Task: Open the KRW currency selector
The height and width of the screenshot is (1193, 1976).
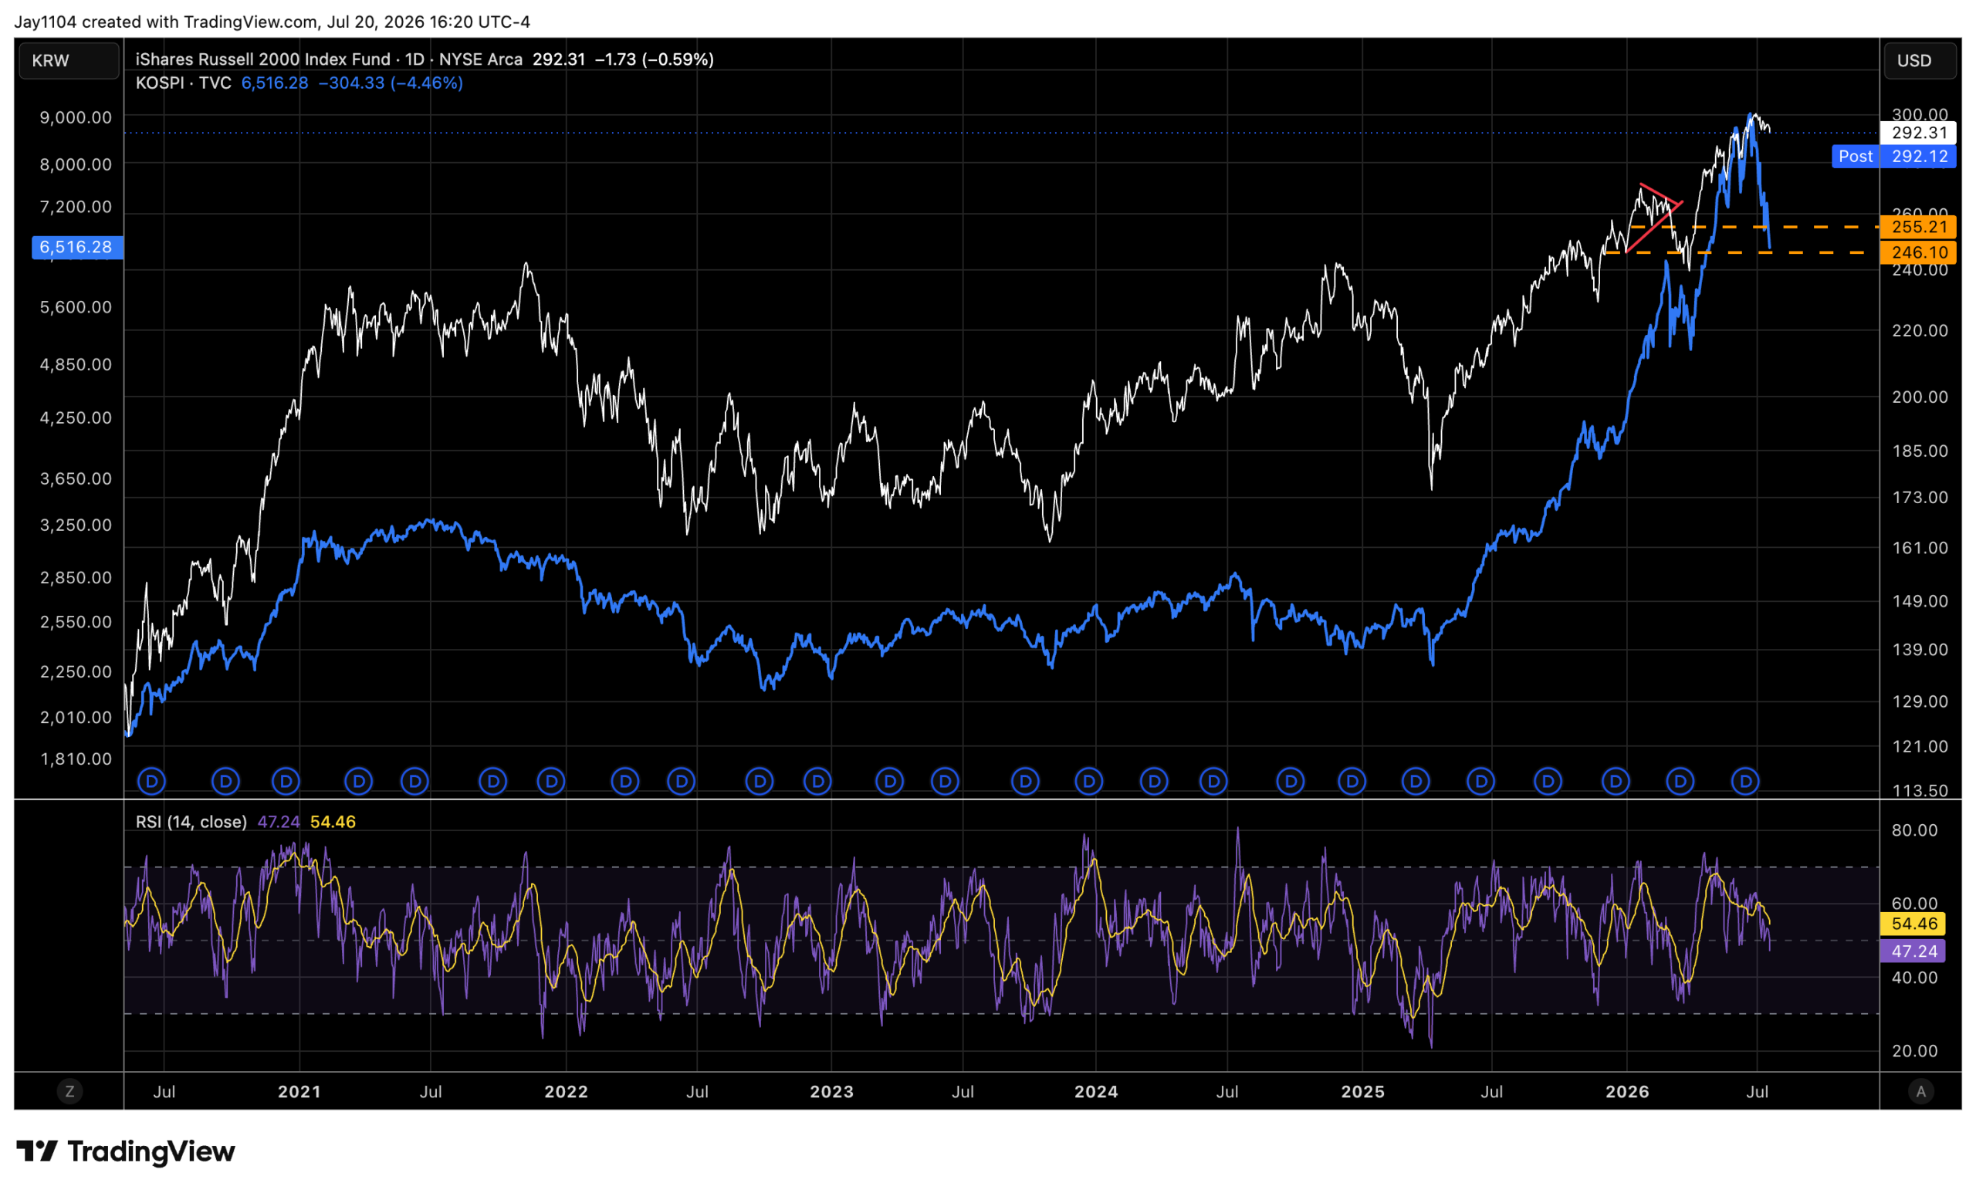Action: coord(69,60)
